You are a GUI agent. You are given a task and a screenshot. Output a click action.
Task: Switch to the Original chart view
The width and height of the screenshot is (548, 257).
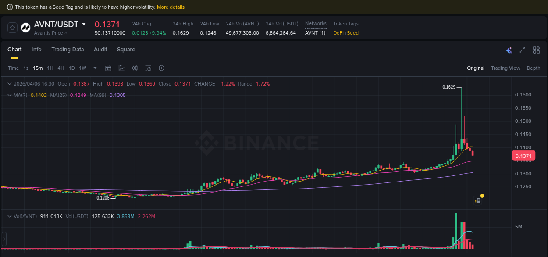click(476, 68)
